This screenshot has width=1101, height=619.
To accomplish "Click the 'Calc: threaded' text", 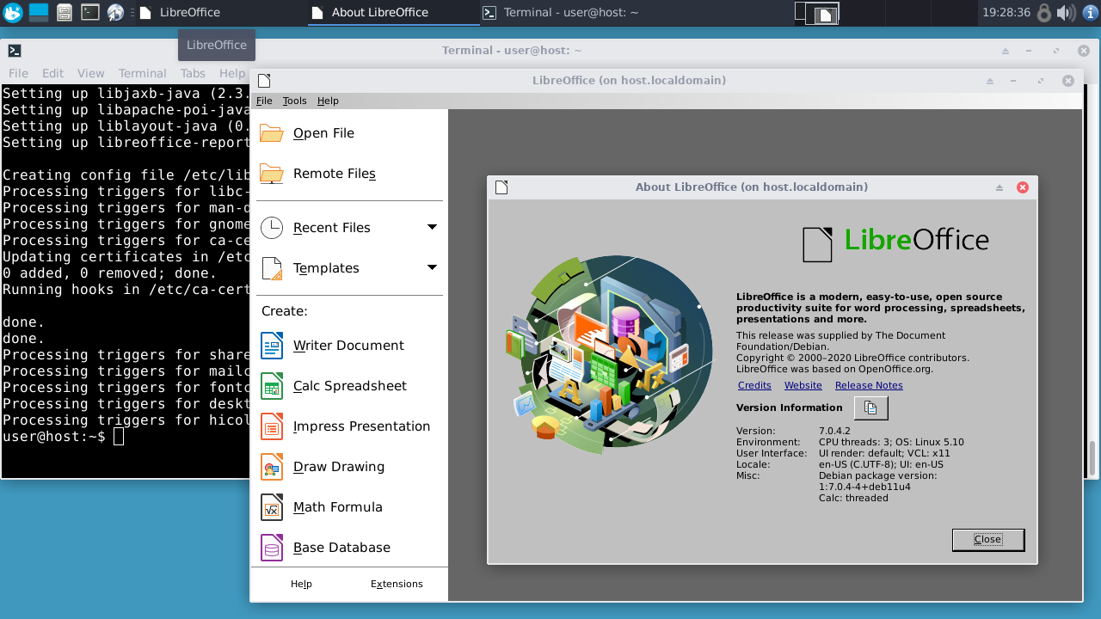I will coord(853,498).
